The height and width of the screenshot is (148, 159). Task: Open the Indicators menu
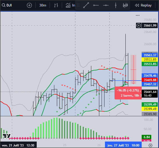click(70, 5)
